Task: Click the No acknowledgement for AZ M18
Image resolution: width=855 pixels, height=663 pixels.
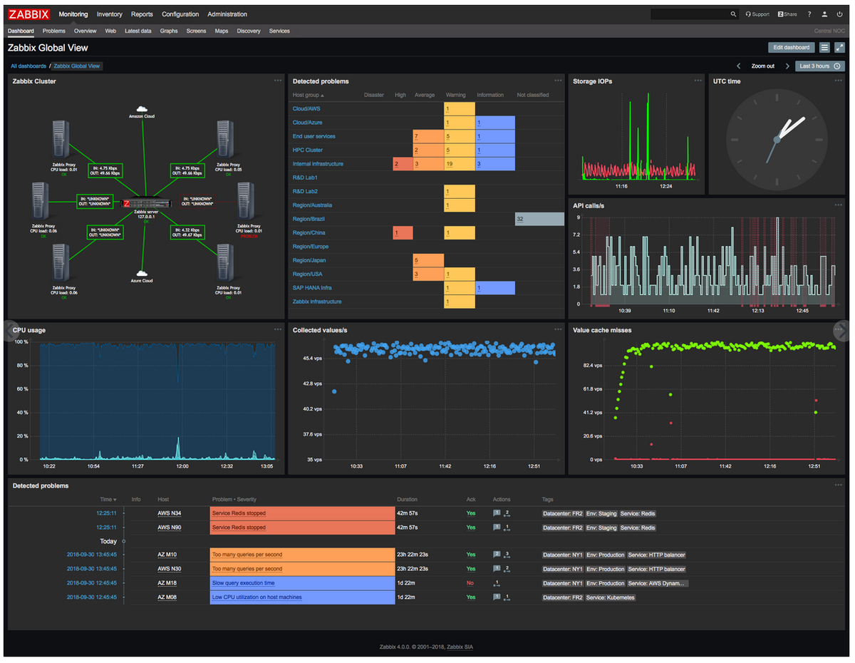Action: (x=470, y=583)
